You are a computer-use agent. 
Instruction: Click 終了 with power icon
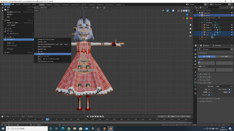point(19,52)
